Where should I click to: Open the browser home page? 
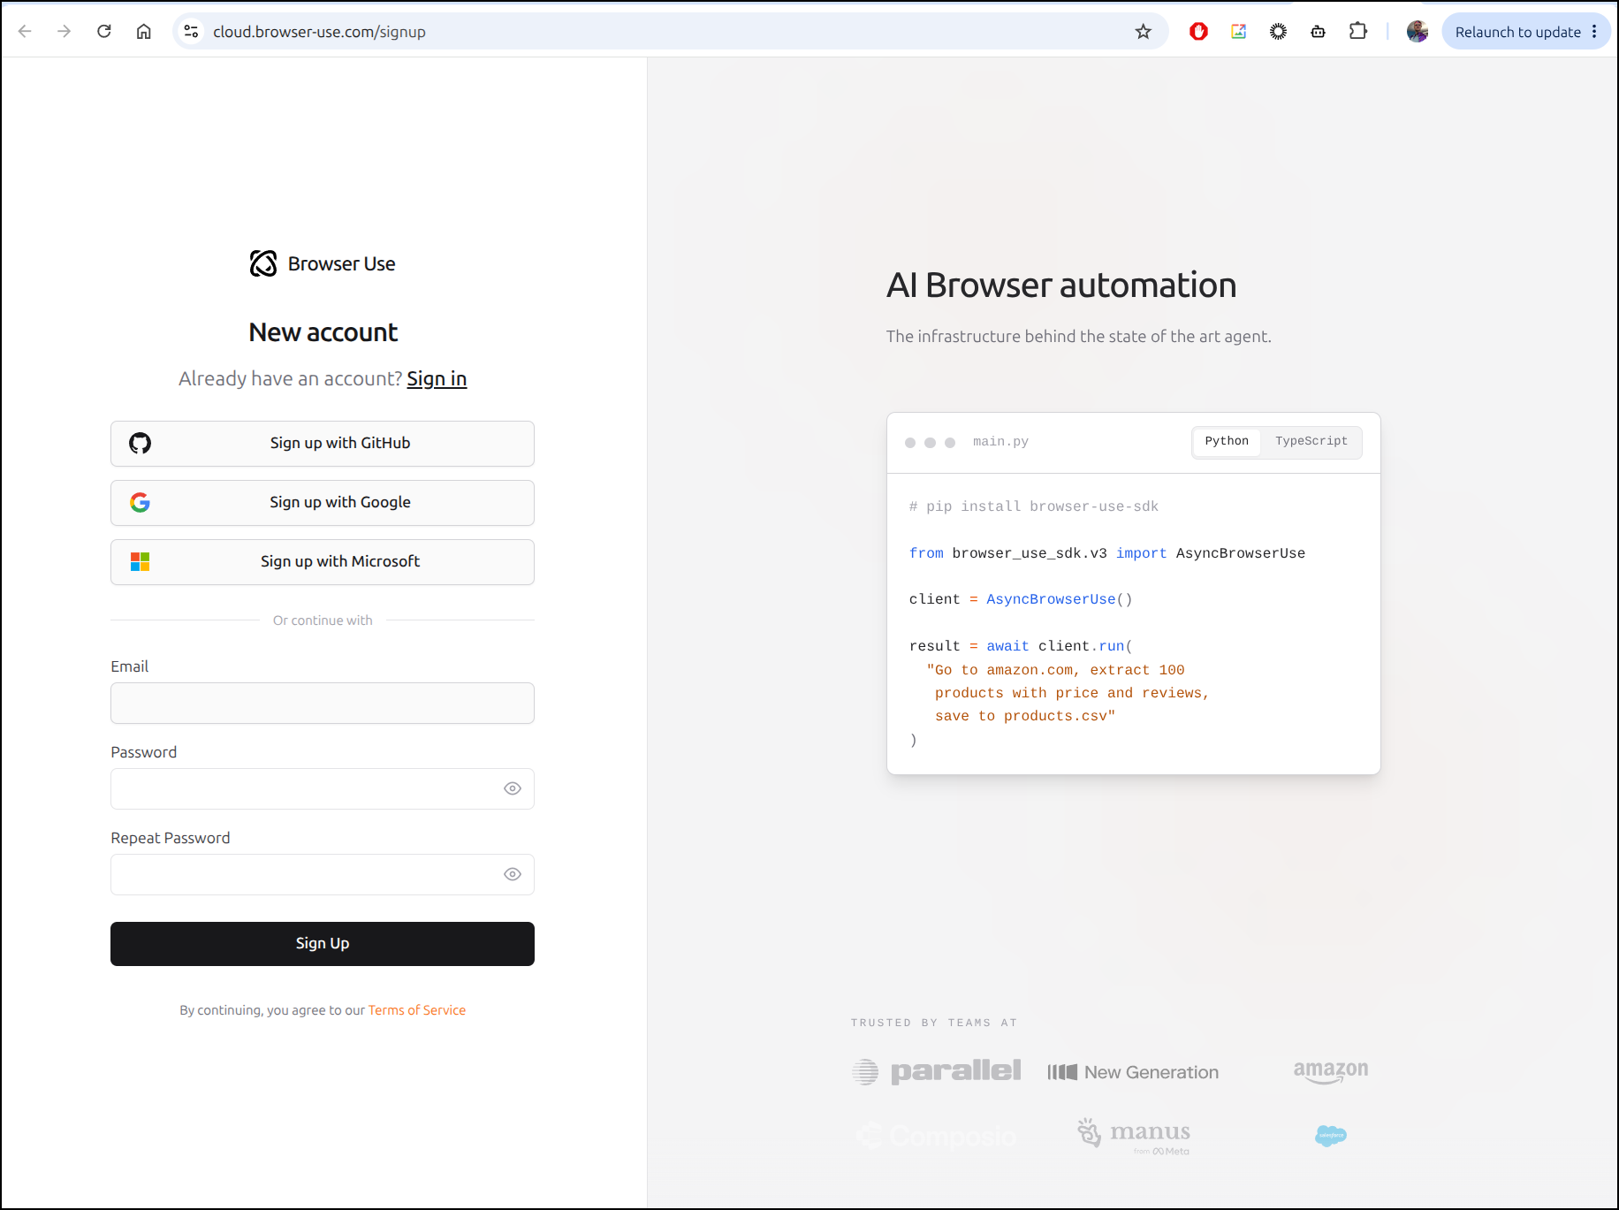point(144,32)
